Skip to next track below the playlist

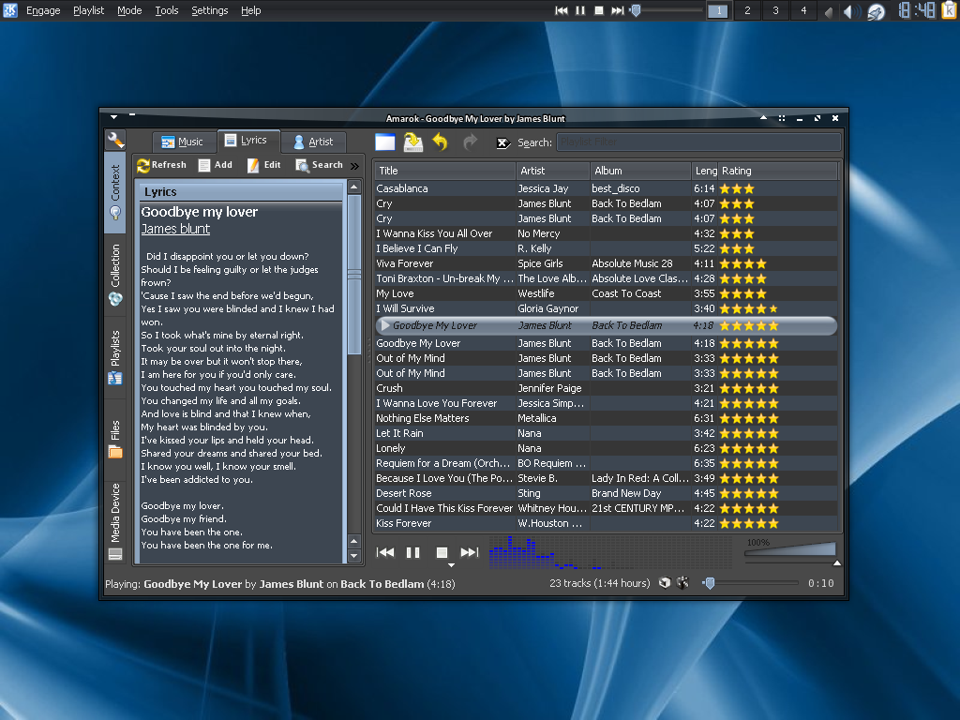tap(470, 552)
